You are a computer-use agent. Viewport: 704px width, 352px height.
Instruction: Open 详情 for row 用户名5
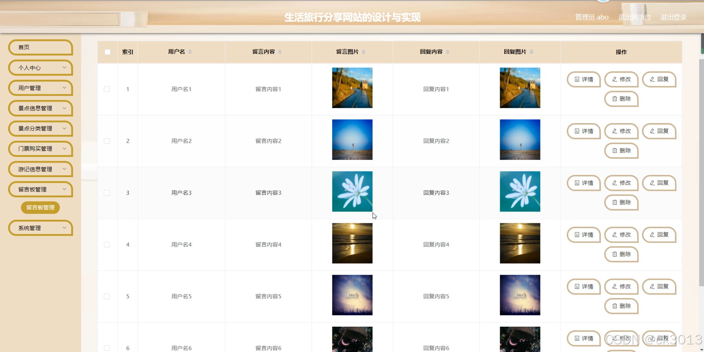click(x=584, y=286)
